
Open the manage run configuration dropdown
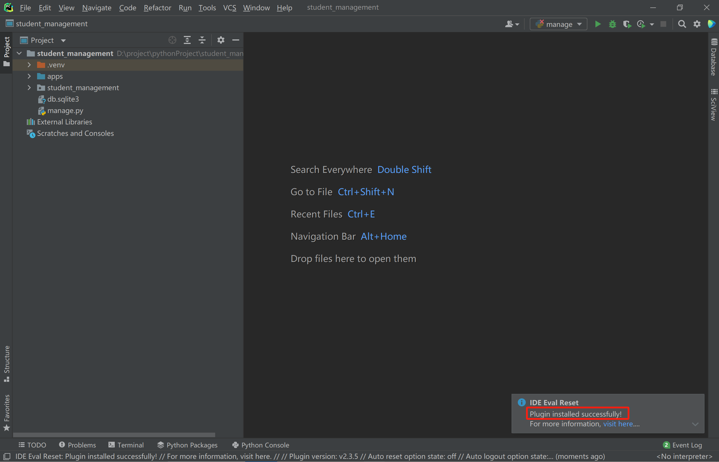click(x=559, y=24)
